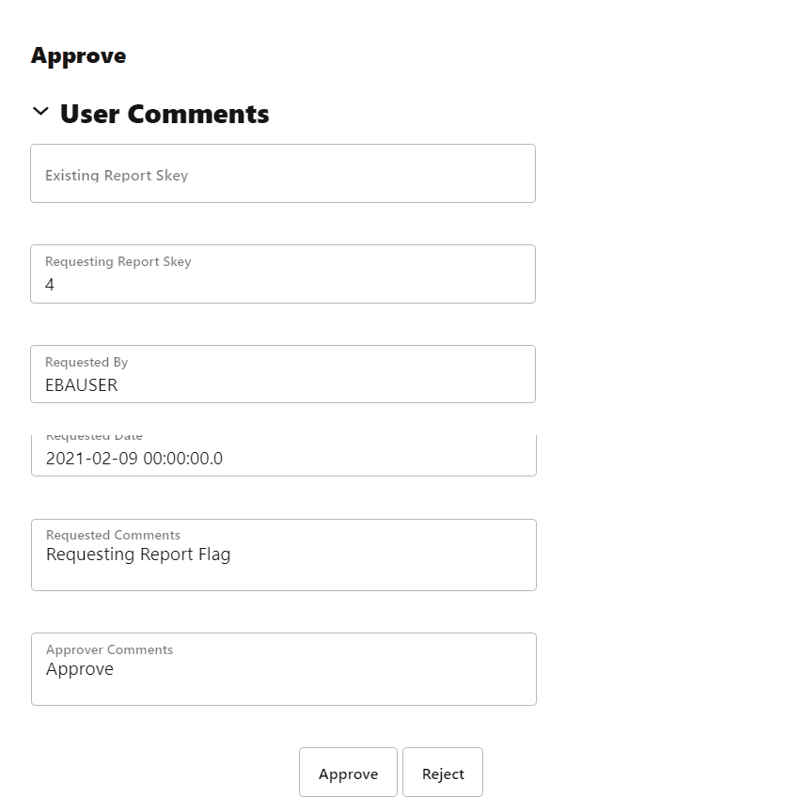Click the Approve page heading
Screen dimensions: 786x797
coord(78,55)
